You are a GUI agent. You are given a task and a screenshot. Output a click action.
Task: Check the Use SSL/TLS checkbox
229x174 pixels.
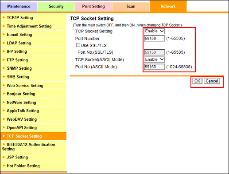pos(78,45)
